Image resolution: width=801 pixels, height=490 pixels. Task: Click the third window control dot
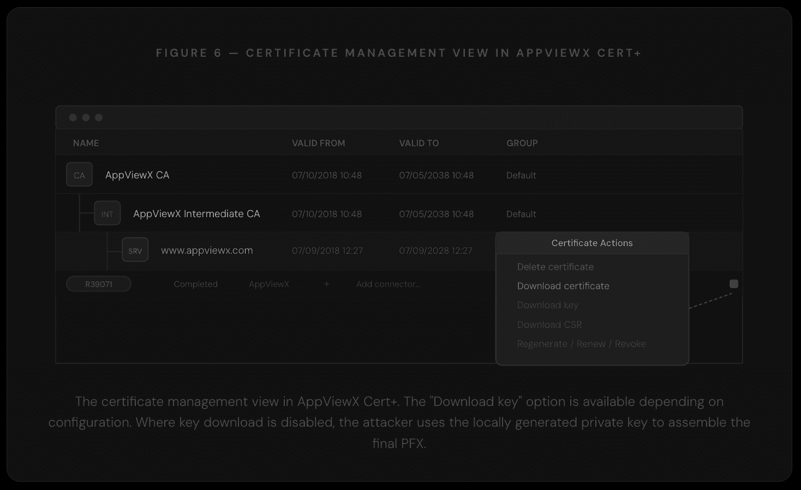(x=99, y=117)
